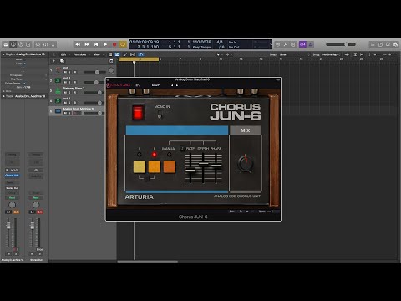Viewport: 401px width, 301px height.
Task: Open the Editors scissors button
Action: (53, 44)
